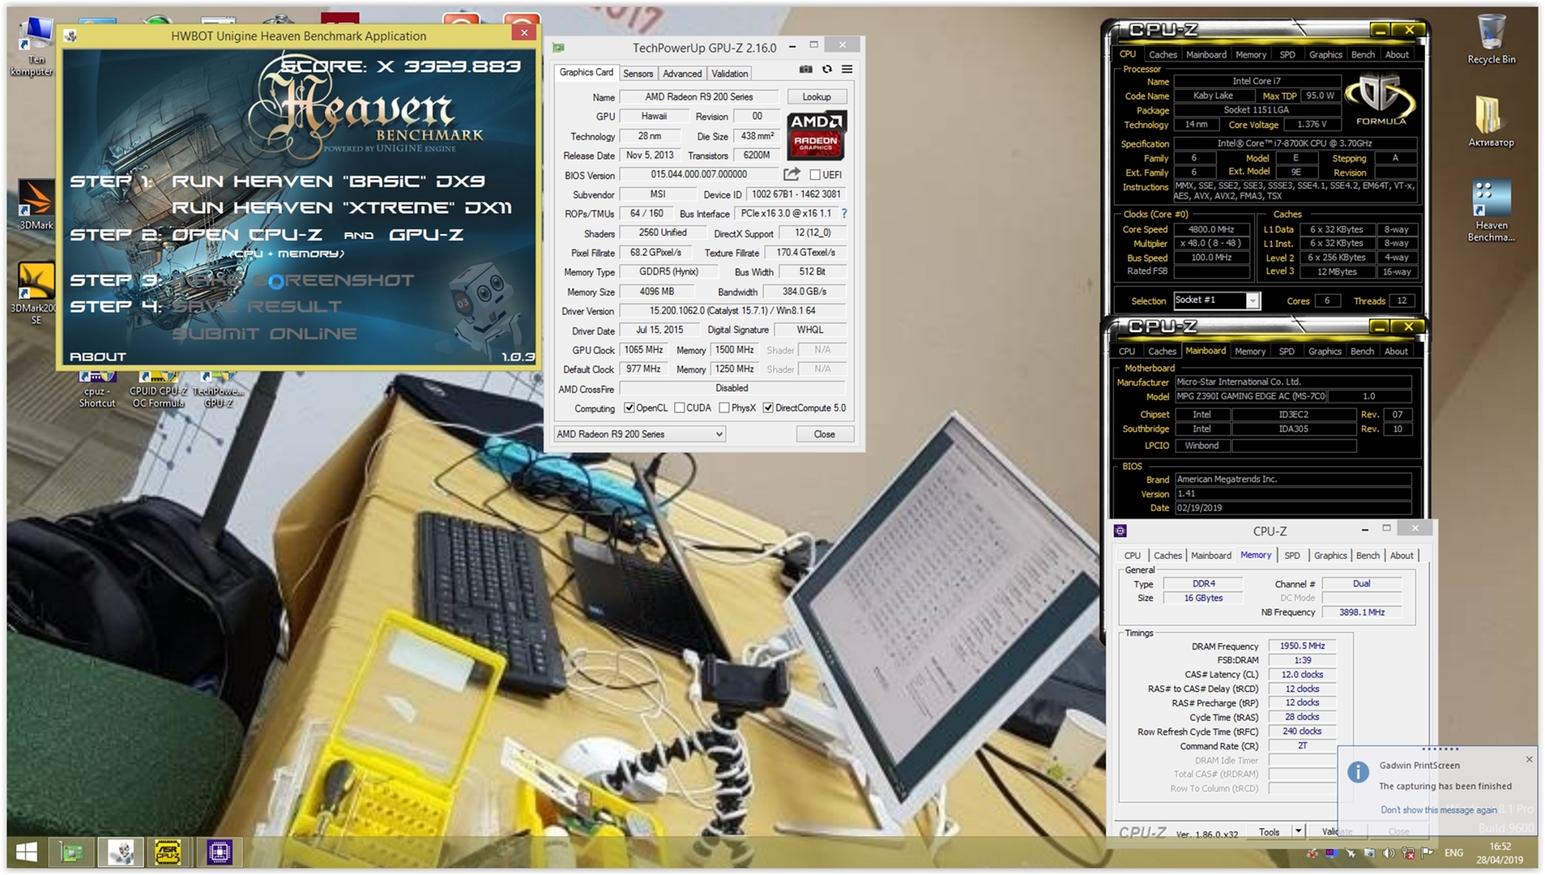Click the Core Speed value 4800.0 MHz
Viewport: 1545px width, 875px height.
[x=1211, y=230]
